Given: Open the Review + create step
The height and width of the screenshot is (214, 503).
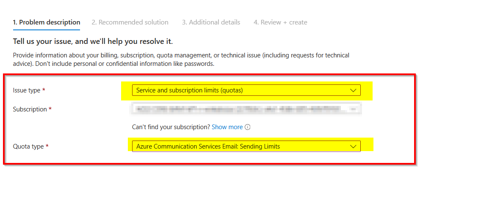Looking at the screenshot, I should coord(280,22).
